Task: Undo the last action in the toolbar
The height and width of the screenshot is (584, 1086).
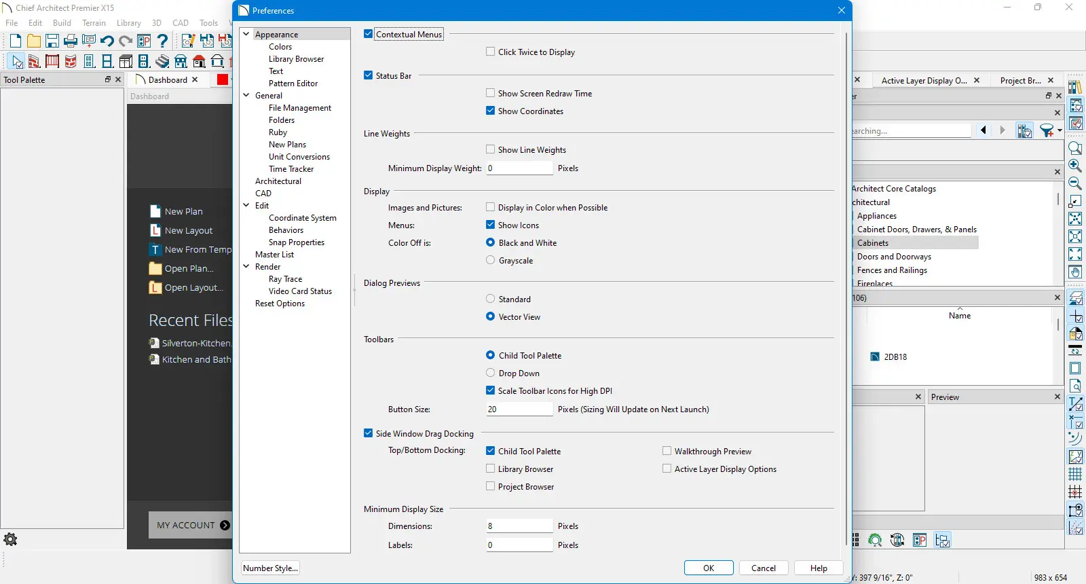Action: click(107, 41)
